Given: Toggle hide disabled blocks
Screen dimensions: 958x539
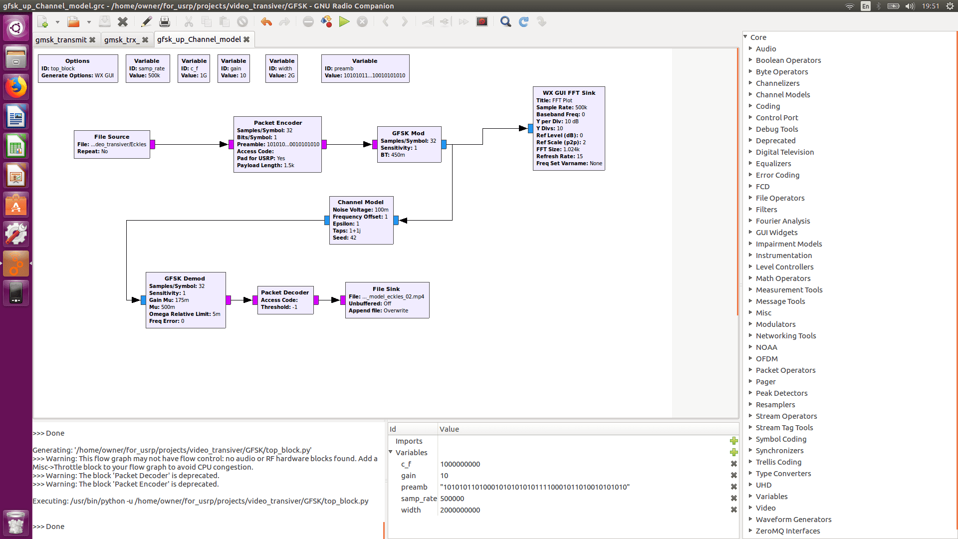Looking at the screenshot, I should click(x=482, y=22).
